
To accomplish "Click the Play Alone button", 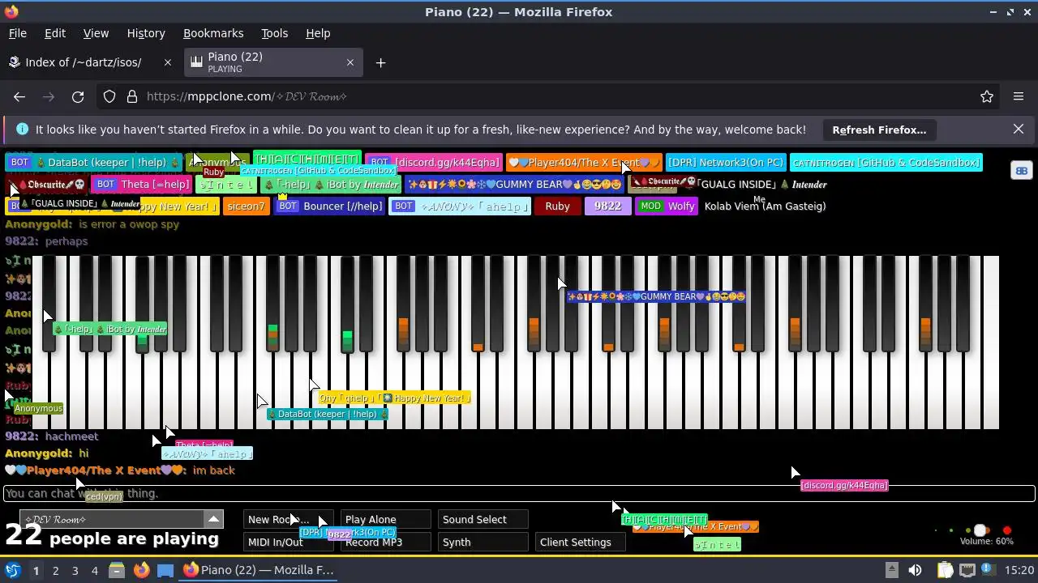I will (385, 520).
